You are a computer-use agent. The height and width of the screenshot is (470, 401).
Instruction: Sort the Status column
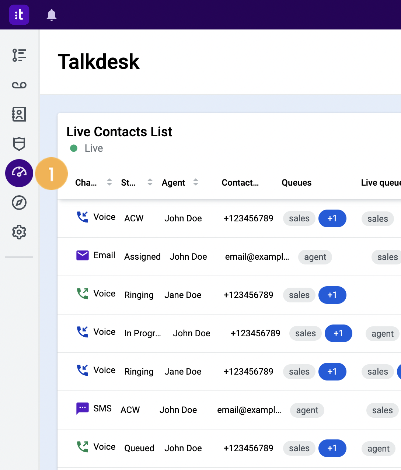pos(150,182)
